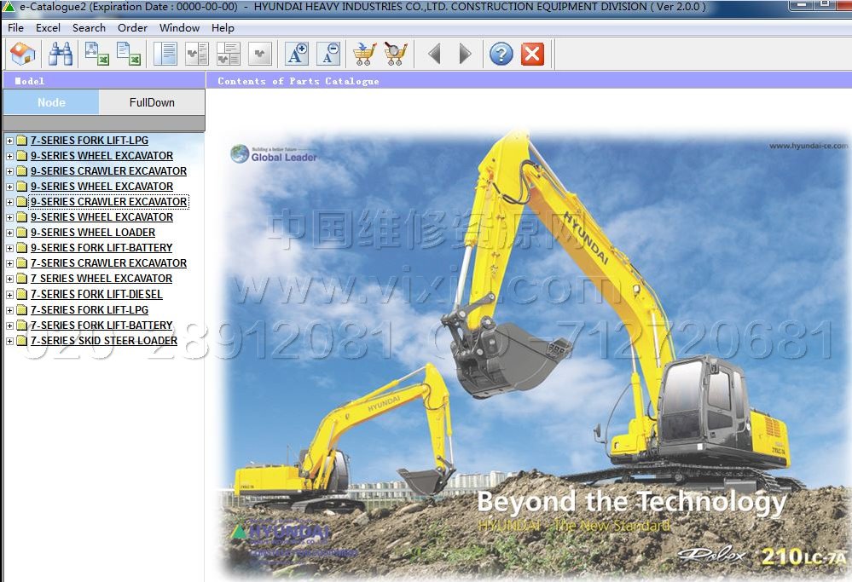Screen dimensions: 852x582
Task: Go forward with the right arrow
Action: tap(465, 55)
